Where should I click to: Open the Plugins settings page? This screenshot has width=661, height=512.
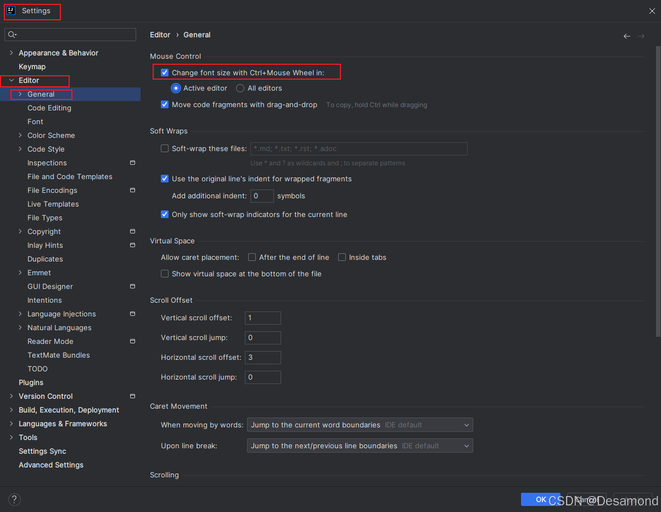coord(31,382)
